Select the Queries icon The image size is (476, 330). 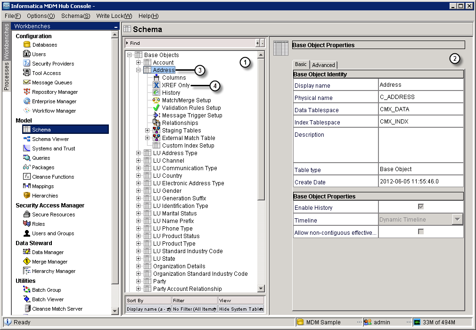point(27,157)
